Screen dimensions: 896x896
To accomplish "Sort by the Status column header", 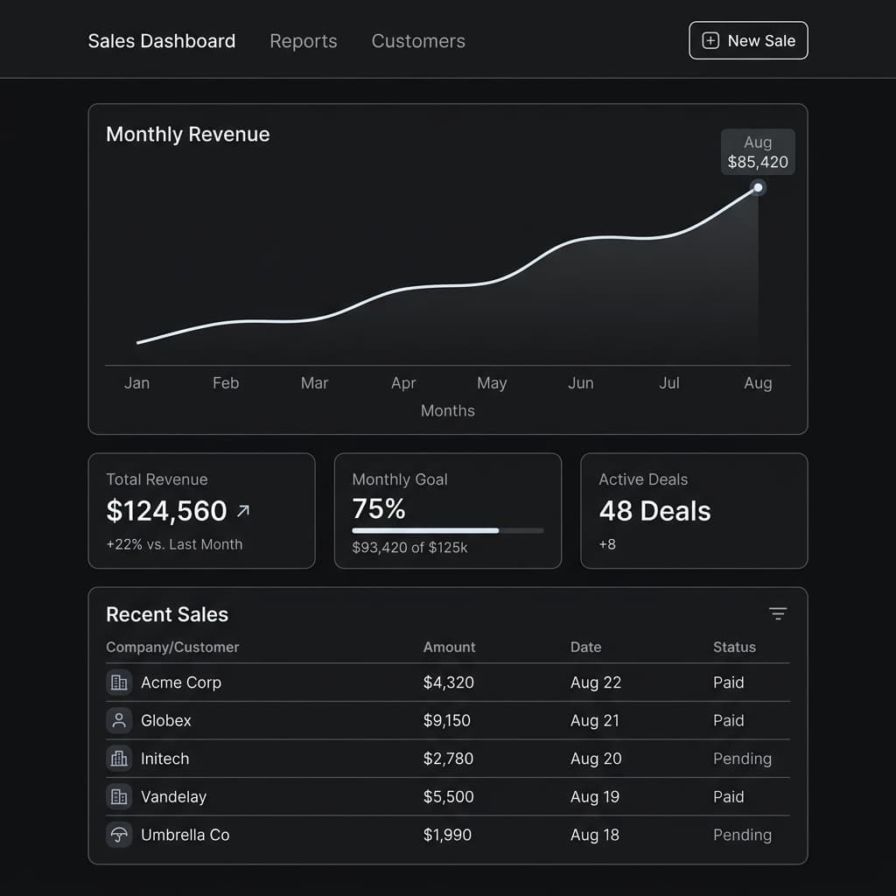I will 735,647.
